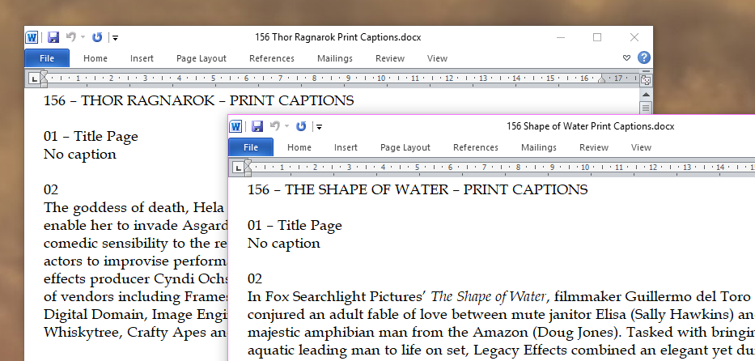Open Customize Quick Access Toolbar in Thor Ragnarok window
Viewport: 755px width, 361px height.
point(116,37)
